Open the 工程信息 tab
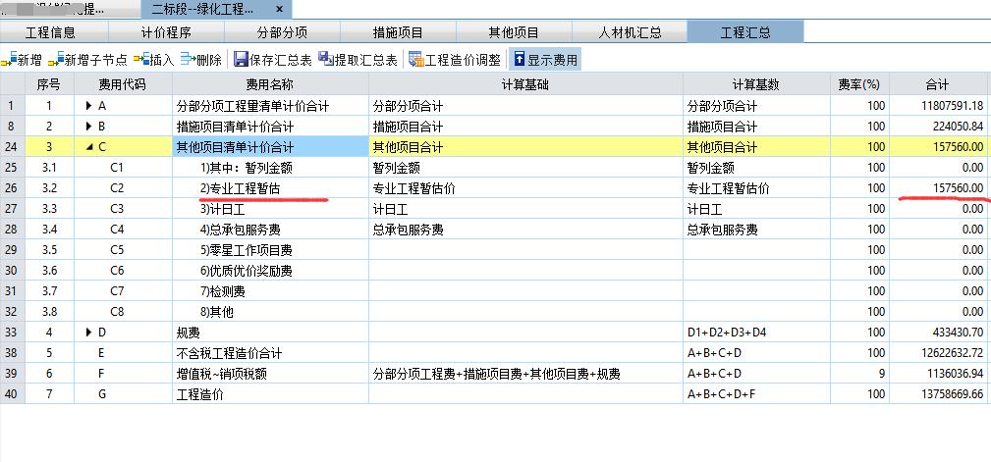Viewport: 991px width, 462px height. coord(50,32)
